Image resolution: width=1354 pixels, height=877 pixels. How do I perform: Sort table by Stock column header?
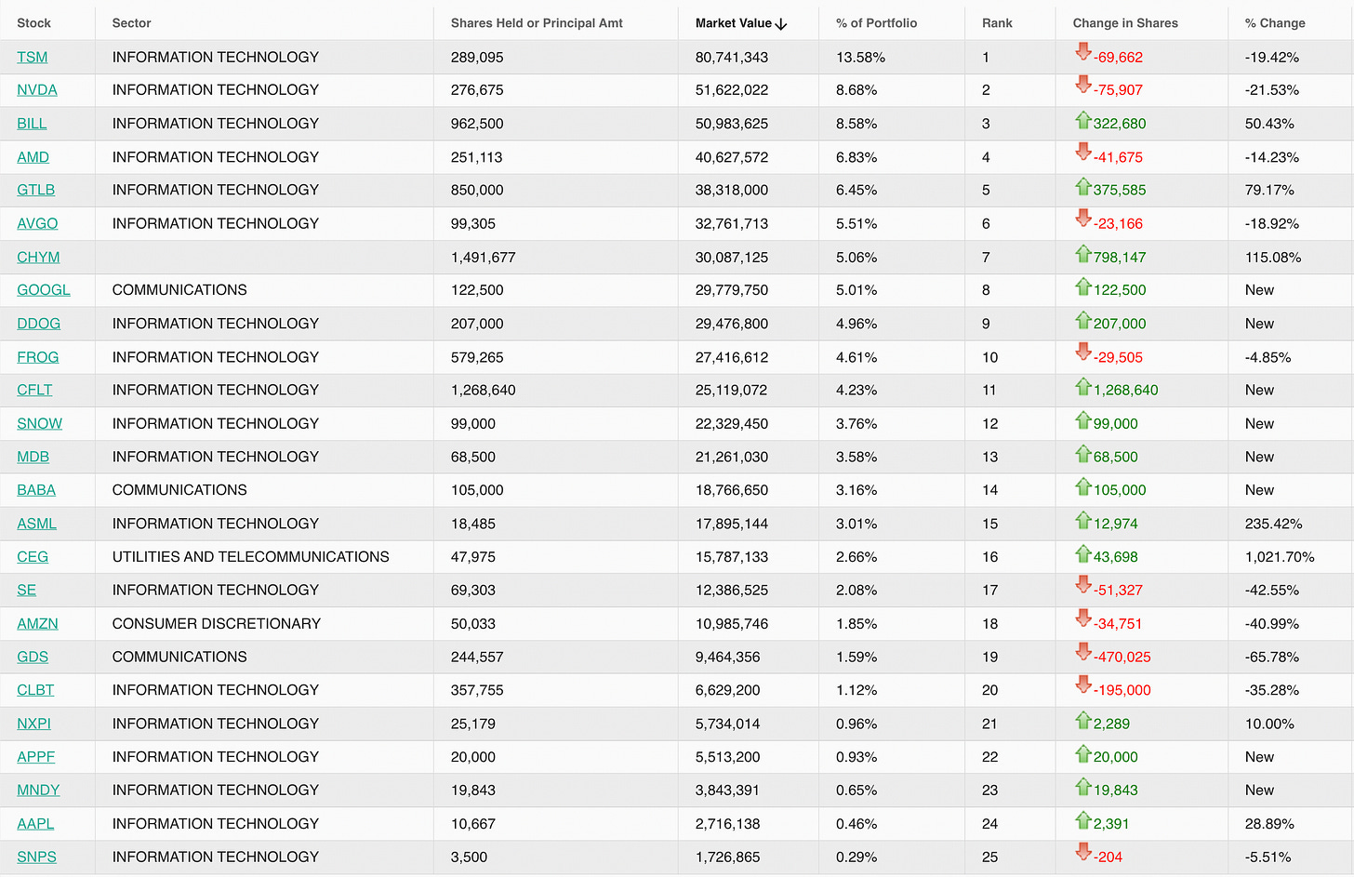[x=34, y=23]
